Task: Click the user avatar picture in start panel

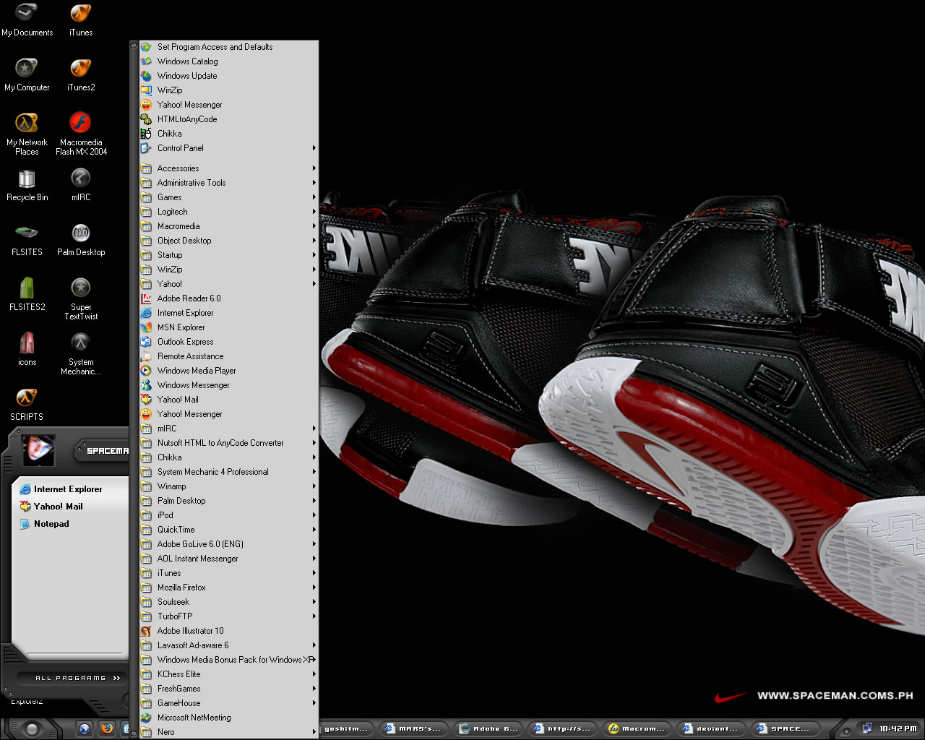Action: click(38, 450)
